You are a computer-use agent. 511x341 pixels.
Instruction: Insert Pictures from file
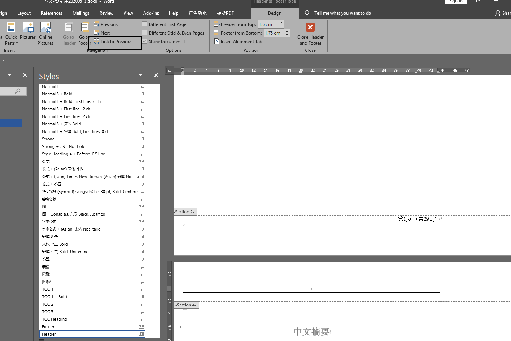click(28, 31)
